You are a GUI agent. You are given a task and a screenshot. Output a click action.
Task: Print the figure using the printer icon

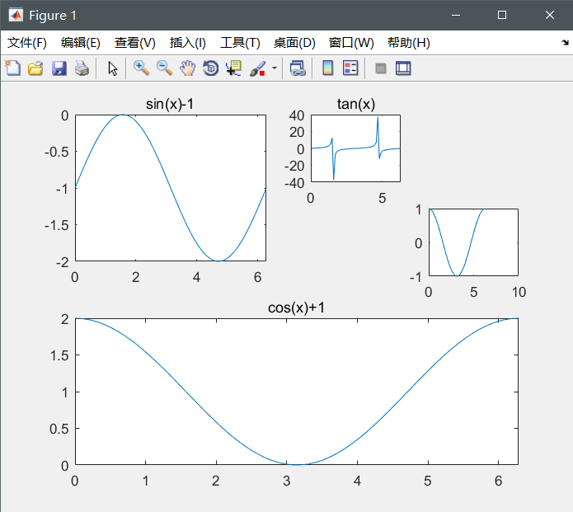tap(82, 68)
